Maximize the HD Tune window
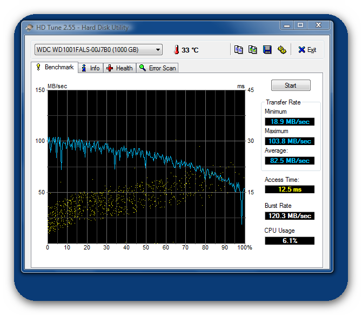This screenshot has height=315, width=362. click(300, 25)
